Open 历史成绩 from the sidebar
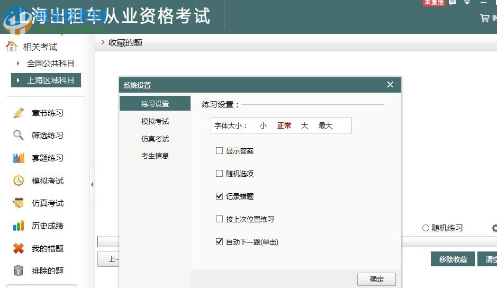The image size is (497, 288). (x=48, y=226)
